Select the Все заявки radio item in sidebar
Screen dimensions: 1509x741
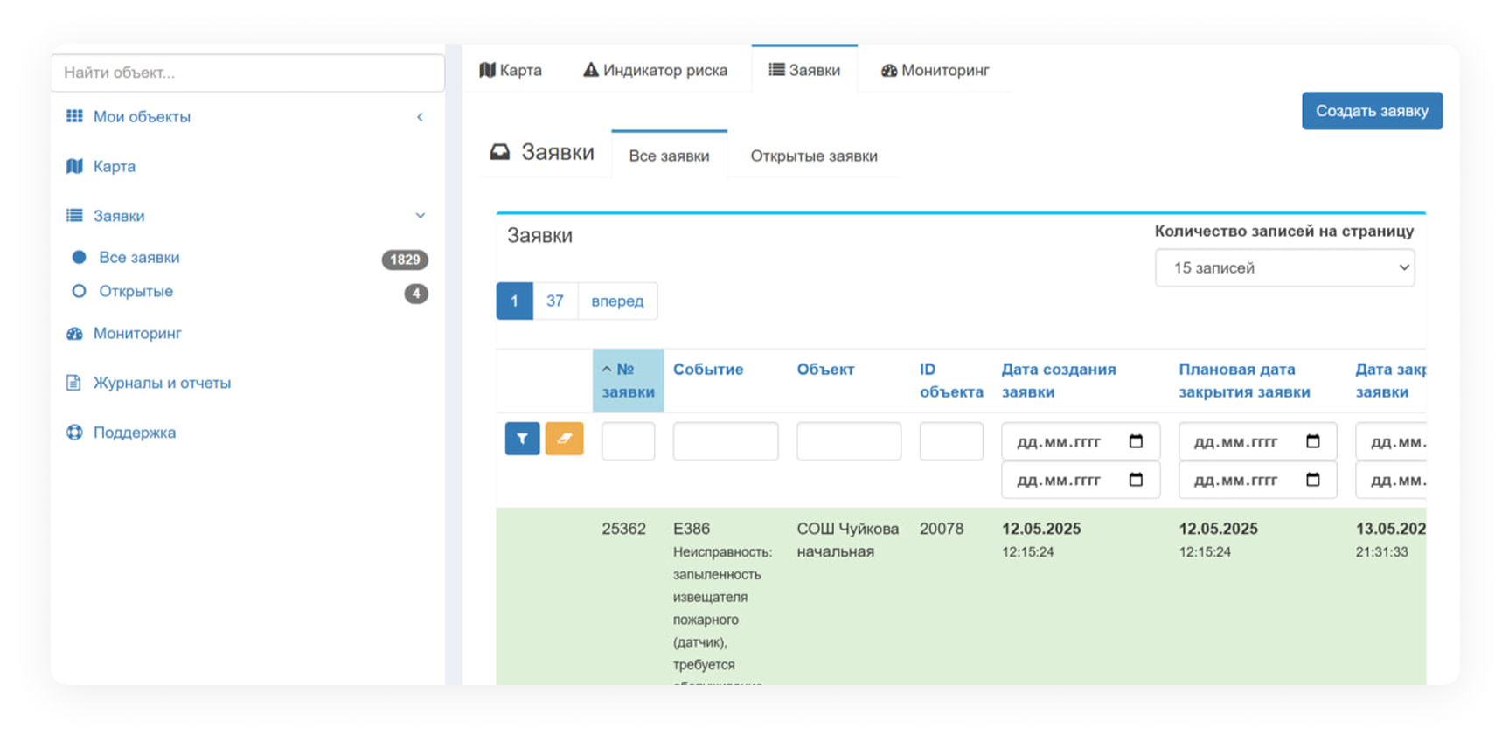tap(79, 257)
